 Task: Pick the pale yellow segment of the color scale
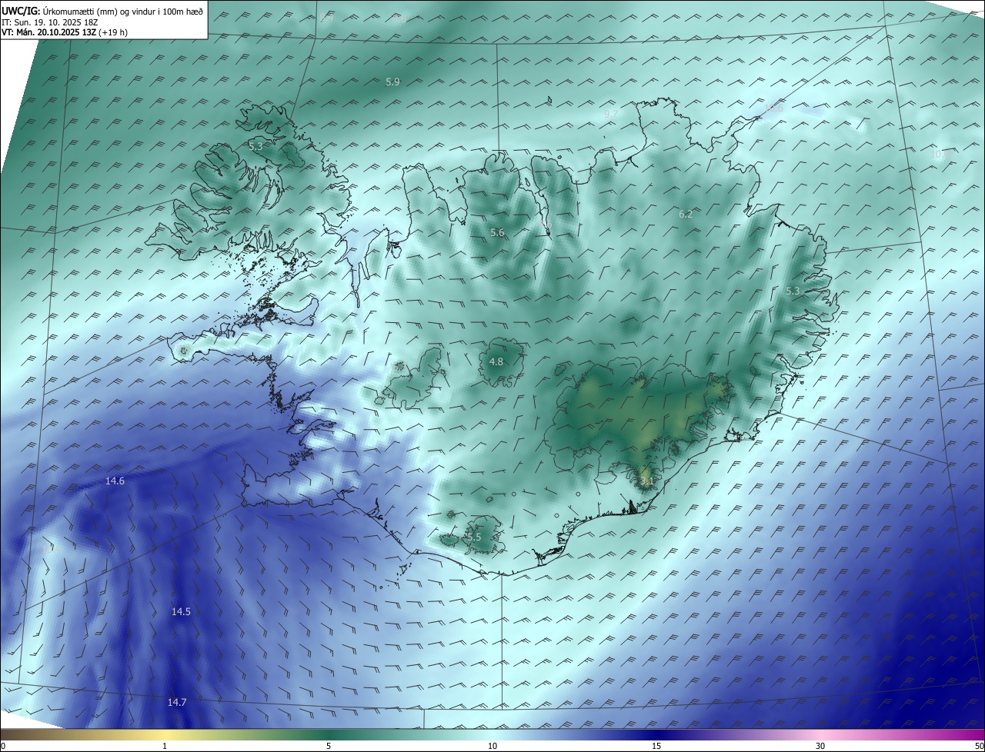click(x=165, y=734)
